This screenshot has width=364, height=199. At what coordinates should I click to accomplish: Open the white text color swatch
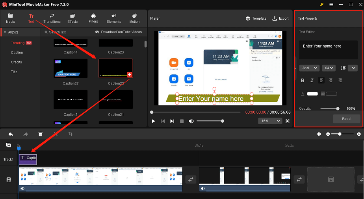[x=312, y=94]
